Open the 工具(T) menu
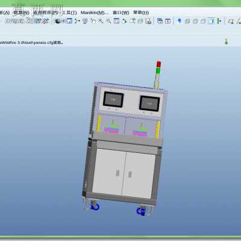 click(69, 13)
